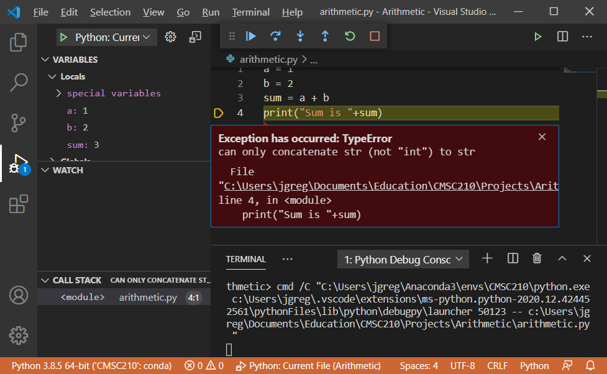Open the Edit menu
607x374 pixels.
[69, 12]
